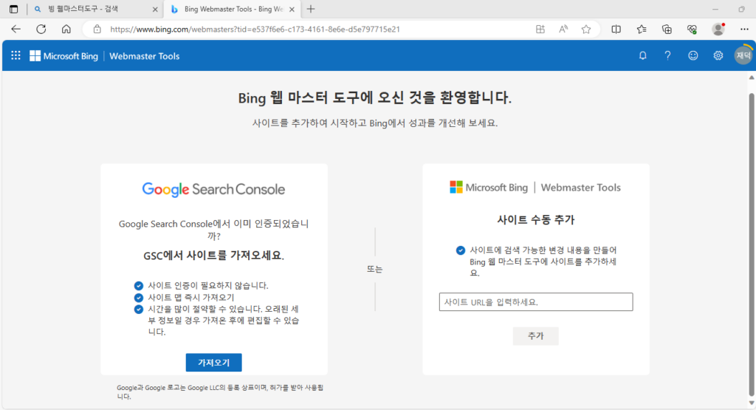Viewport: 756px width, 410px height.
Task: Open Edge Settings and more menu
Action: click(744, 30)
